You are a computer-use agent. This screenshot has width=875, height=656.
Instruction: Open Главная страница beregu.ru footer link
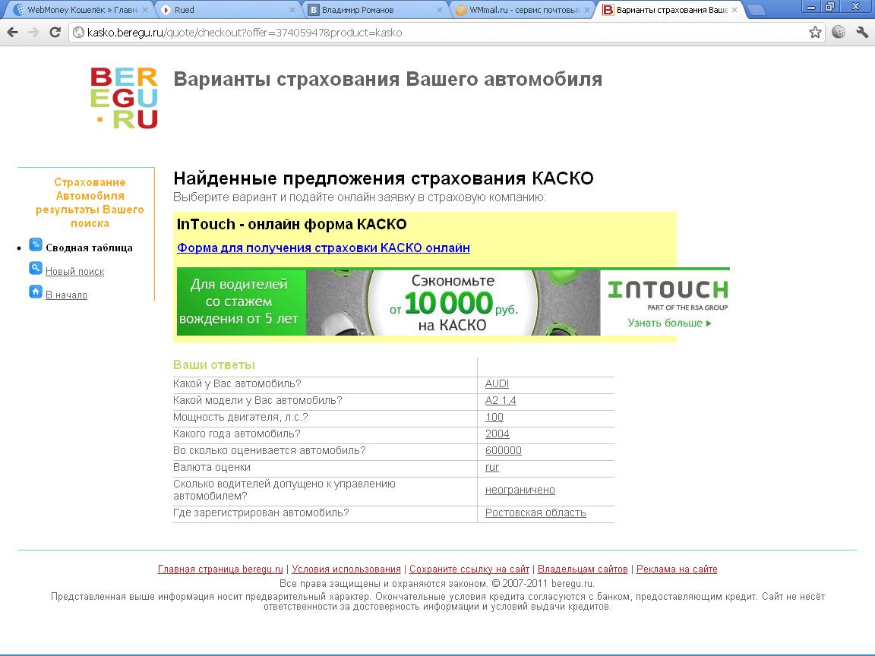tap(220, 569)
